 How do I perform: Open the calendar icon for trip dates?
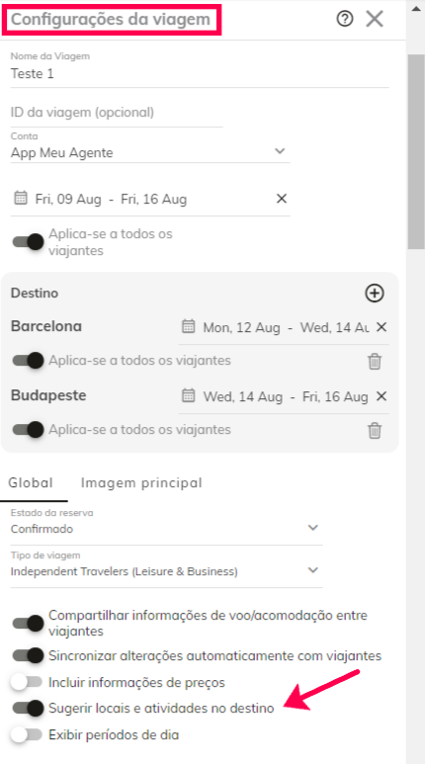pyautogui.click(x=21, y=198)
